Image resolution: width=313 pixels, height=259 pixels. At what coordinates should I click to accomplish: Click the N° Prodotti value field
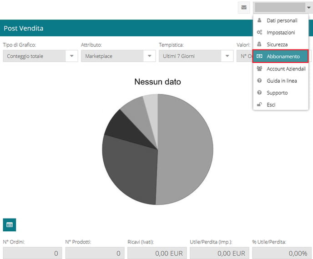tap(95, 253)
